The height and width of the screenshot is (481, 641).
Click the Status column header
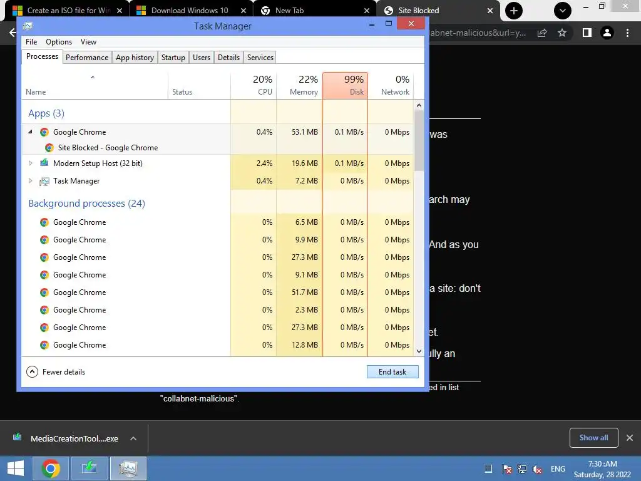[x=199, y=85]
